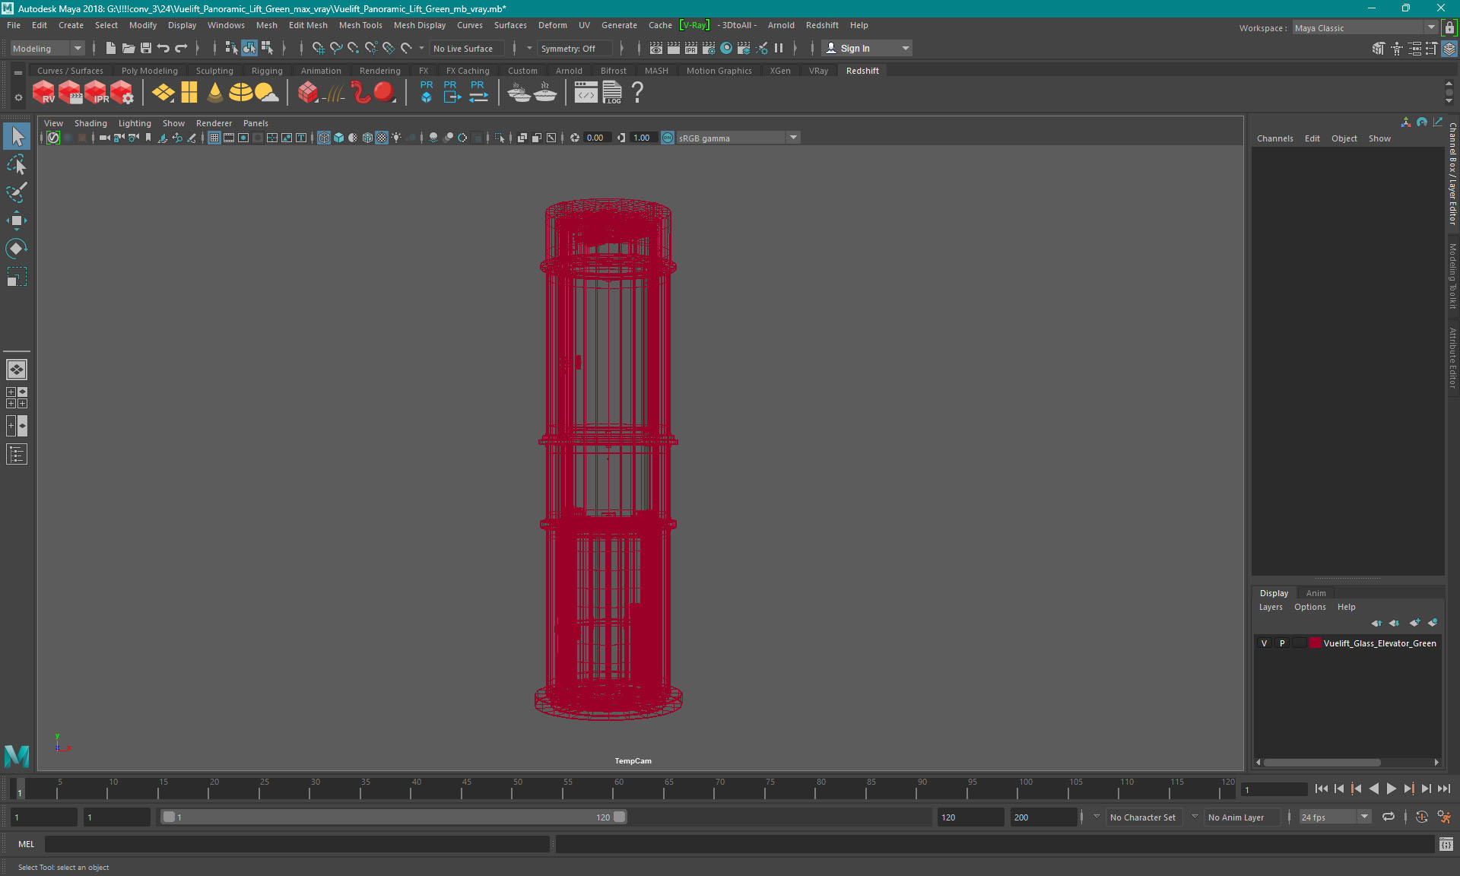This screenshot has height=876, width=1460.
Task: Toggle auto keyframe button
Action: pos(1421,817)
